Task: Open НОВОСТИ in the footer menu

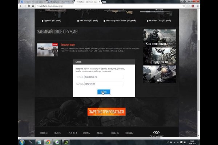Action: pyautogui.click(x=44, y=133)
